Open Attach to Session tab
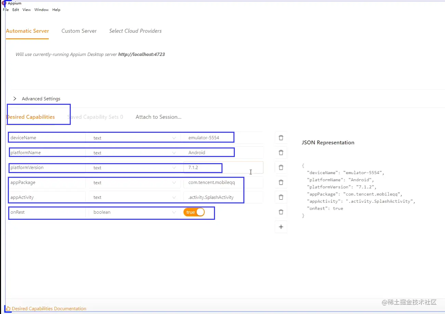This screenshot has height=314, width=445. point(159,117)
